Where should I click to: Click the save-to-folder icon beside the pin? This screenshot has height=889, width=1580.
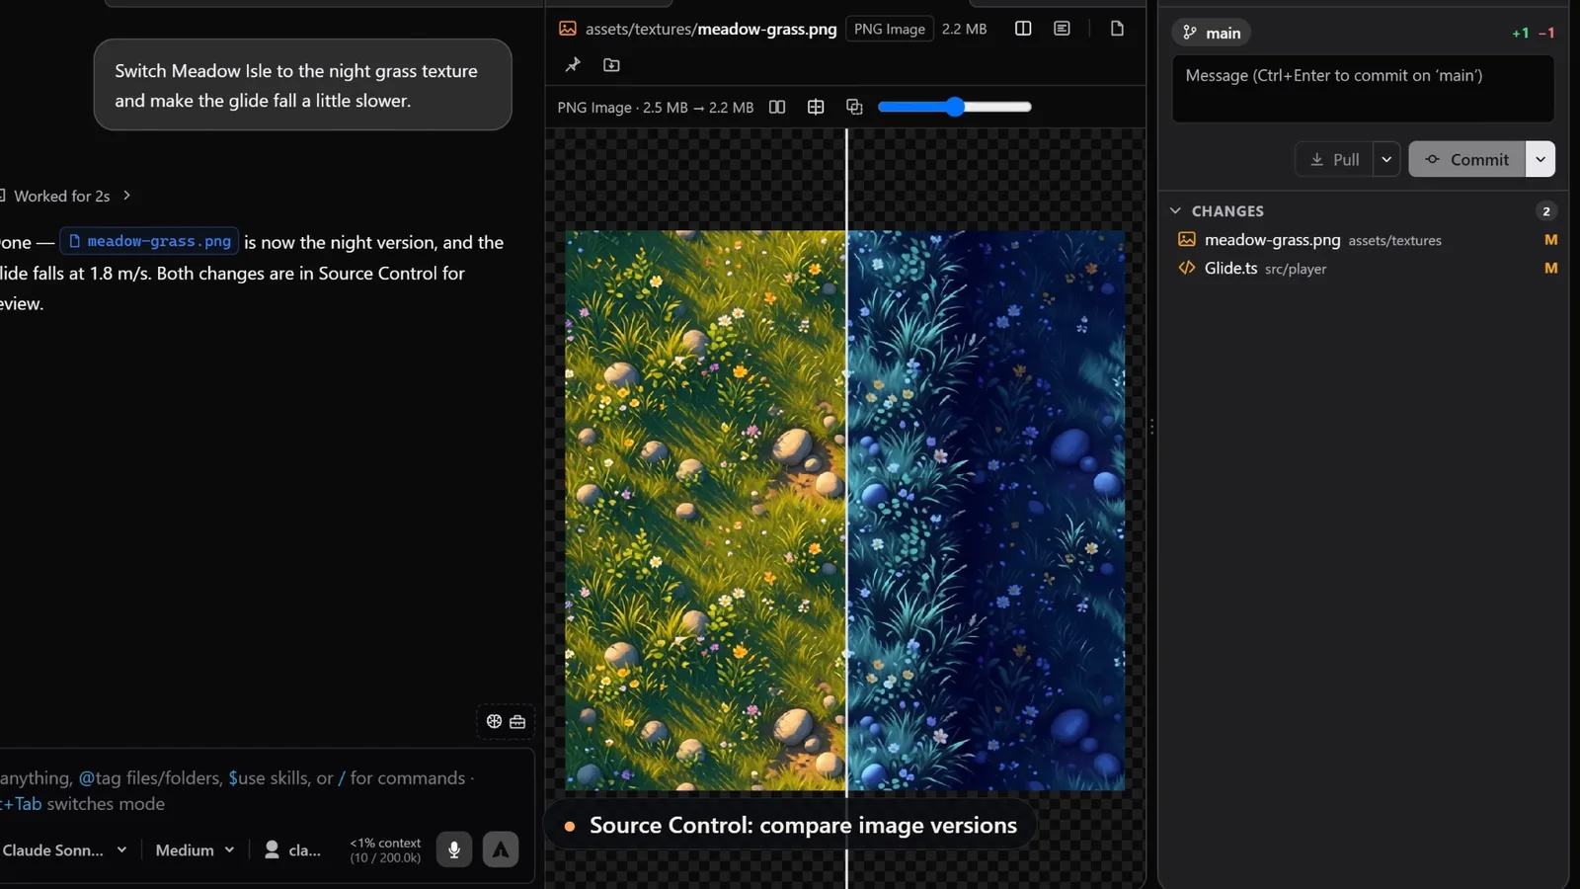point(611,65)
